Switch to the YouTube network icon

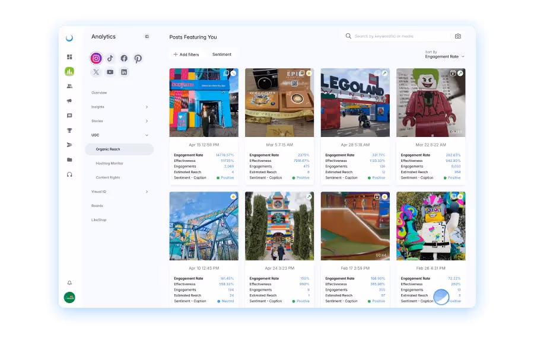pos(110,72)
